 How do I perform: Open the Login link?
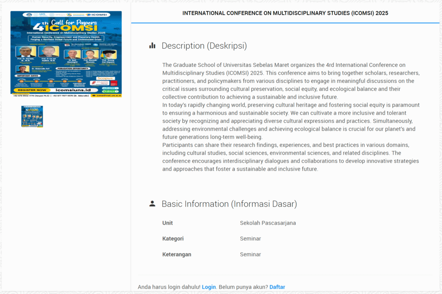tap(208, 287)
